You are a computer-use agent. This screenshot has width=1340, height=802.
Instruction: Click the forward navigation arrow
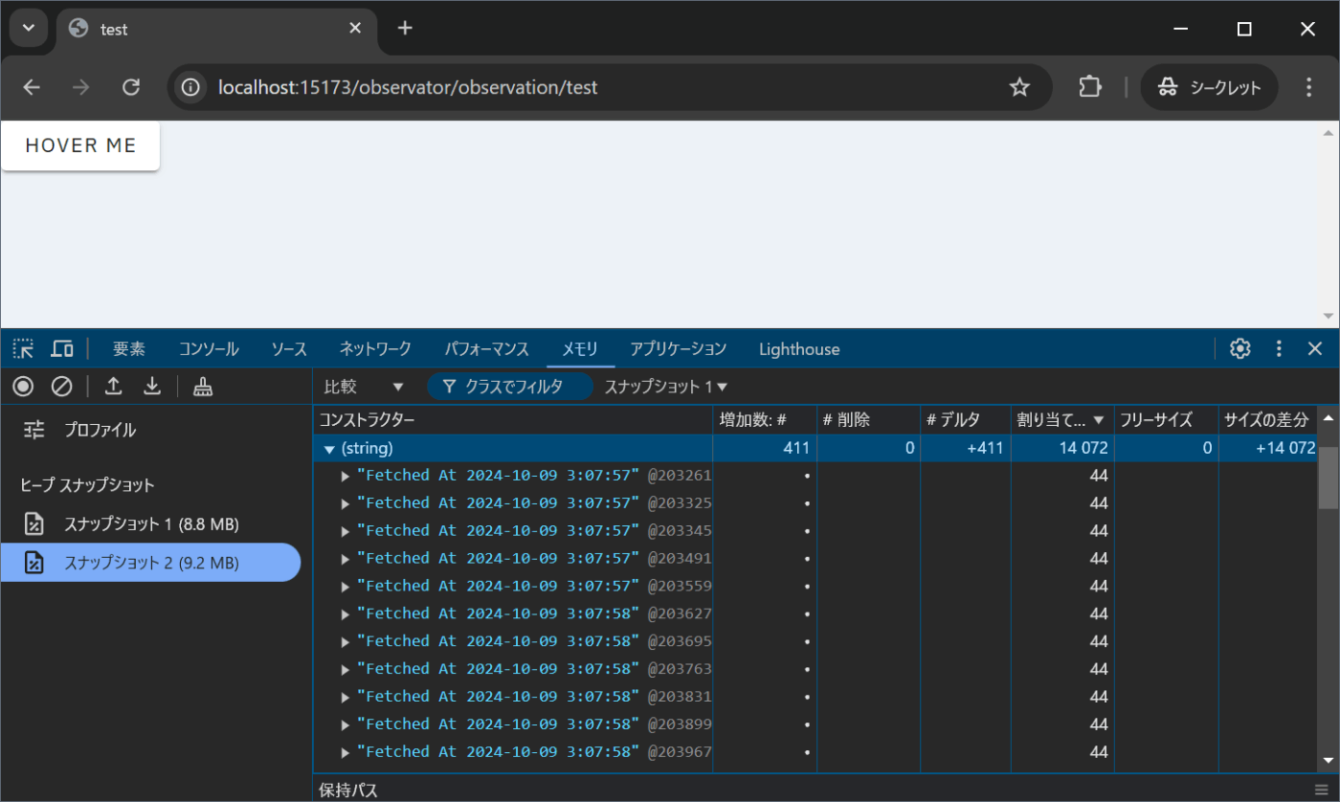(81, 87)
